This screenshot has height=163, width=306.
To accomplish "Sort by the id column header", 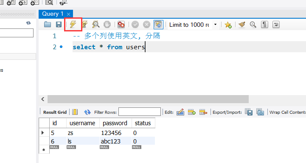I will pyautogui.click(x=58, y=123).
